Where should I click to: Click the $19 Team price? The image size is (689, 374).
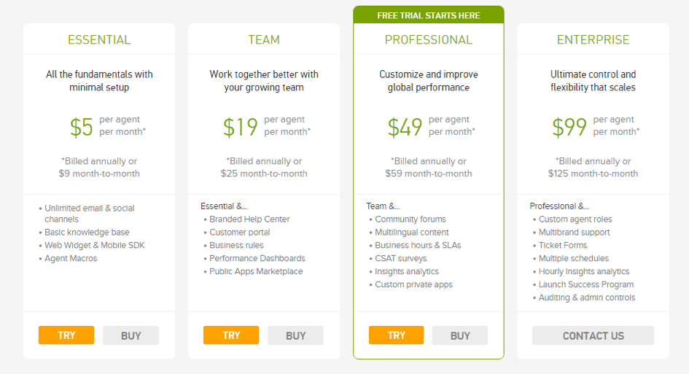point(241,128)
